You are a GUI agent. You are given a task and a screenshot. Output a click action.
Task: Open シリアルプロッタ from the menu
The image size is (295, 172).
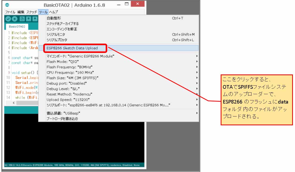coord(119,40)
